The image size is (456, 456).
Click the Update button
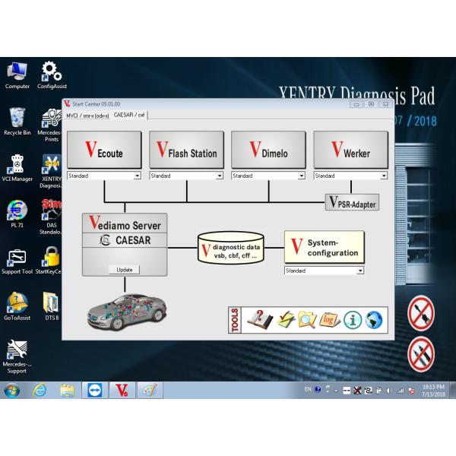(124, 270)
